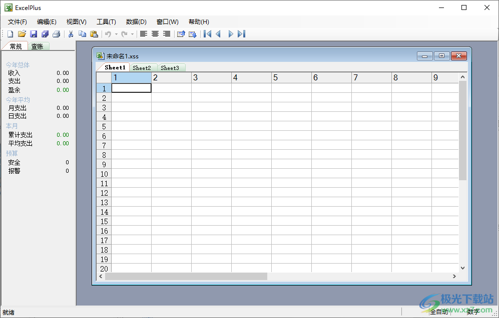Screen dimensions: 499x318
Task: Click the 盈余 value 0.00
Action: point(63,90)
